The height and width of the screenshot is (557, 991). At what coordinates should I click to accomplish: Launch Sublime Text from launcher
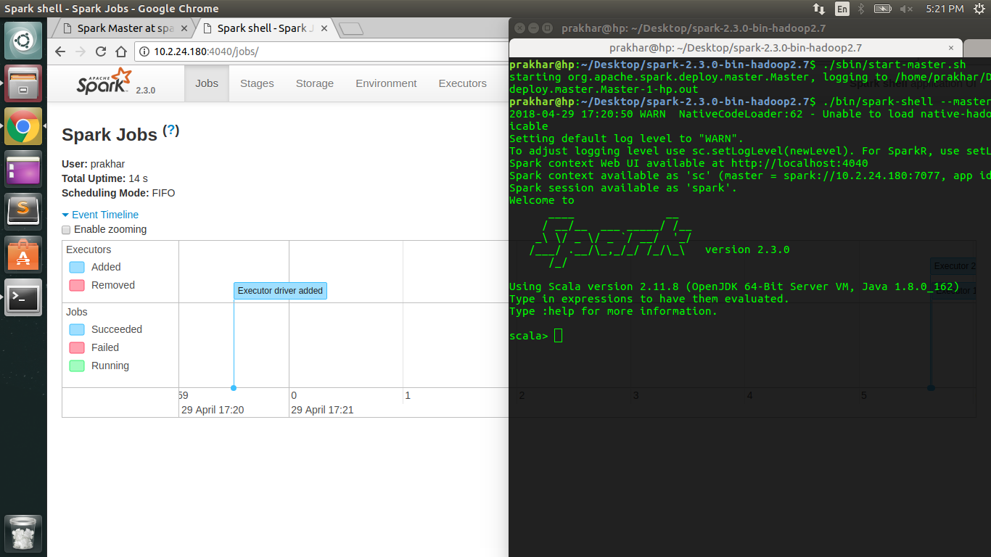point(23,212)
